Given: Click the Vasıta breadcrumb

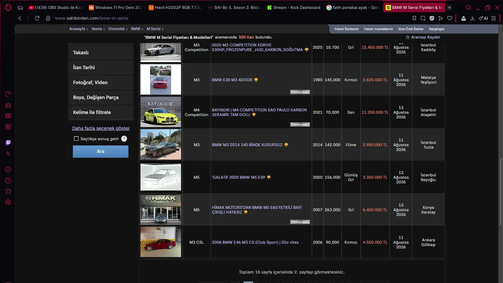Looking at the screenshot, I should (x=97, y=29).
